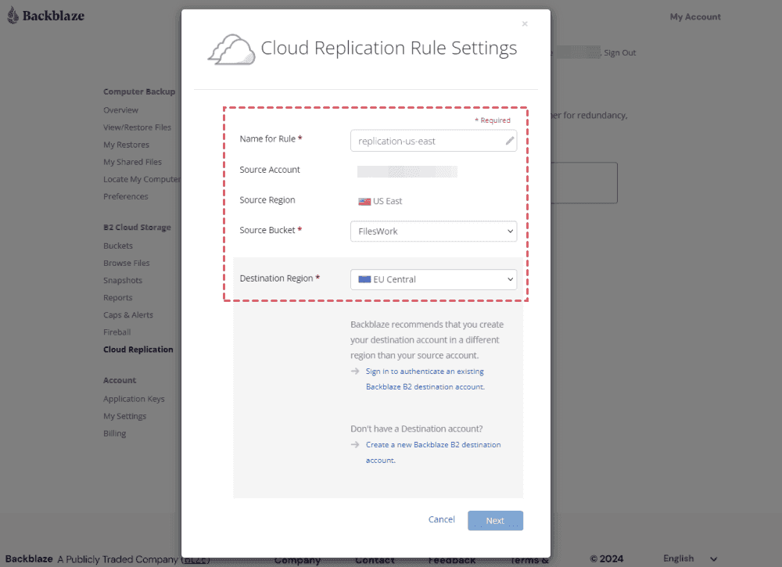This screenshot has height=567, width=782.
Task: Click the © 2024 footer text
Action: (x=607, y=558)
